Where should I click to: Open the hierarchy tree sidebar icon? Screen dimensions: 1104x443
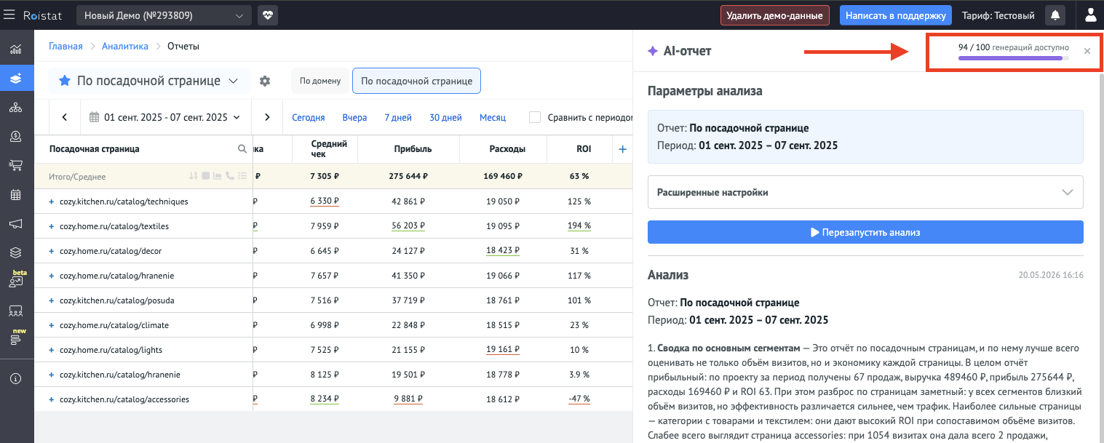pos(17,108)
